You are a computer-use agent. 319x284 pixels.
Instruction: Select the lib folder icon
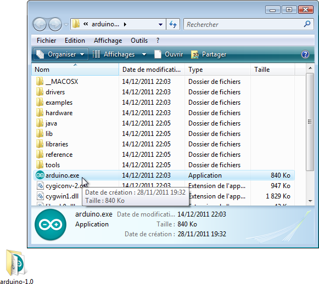(40, 133)
